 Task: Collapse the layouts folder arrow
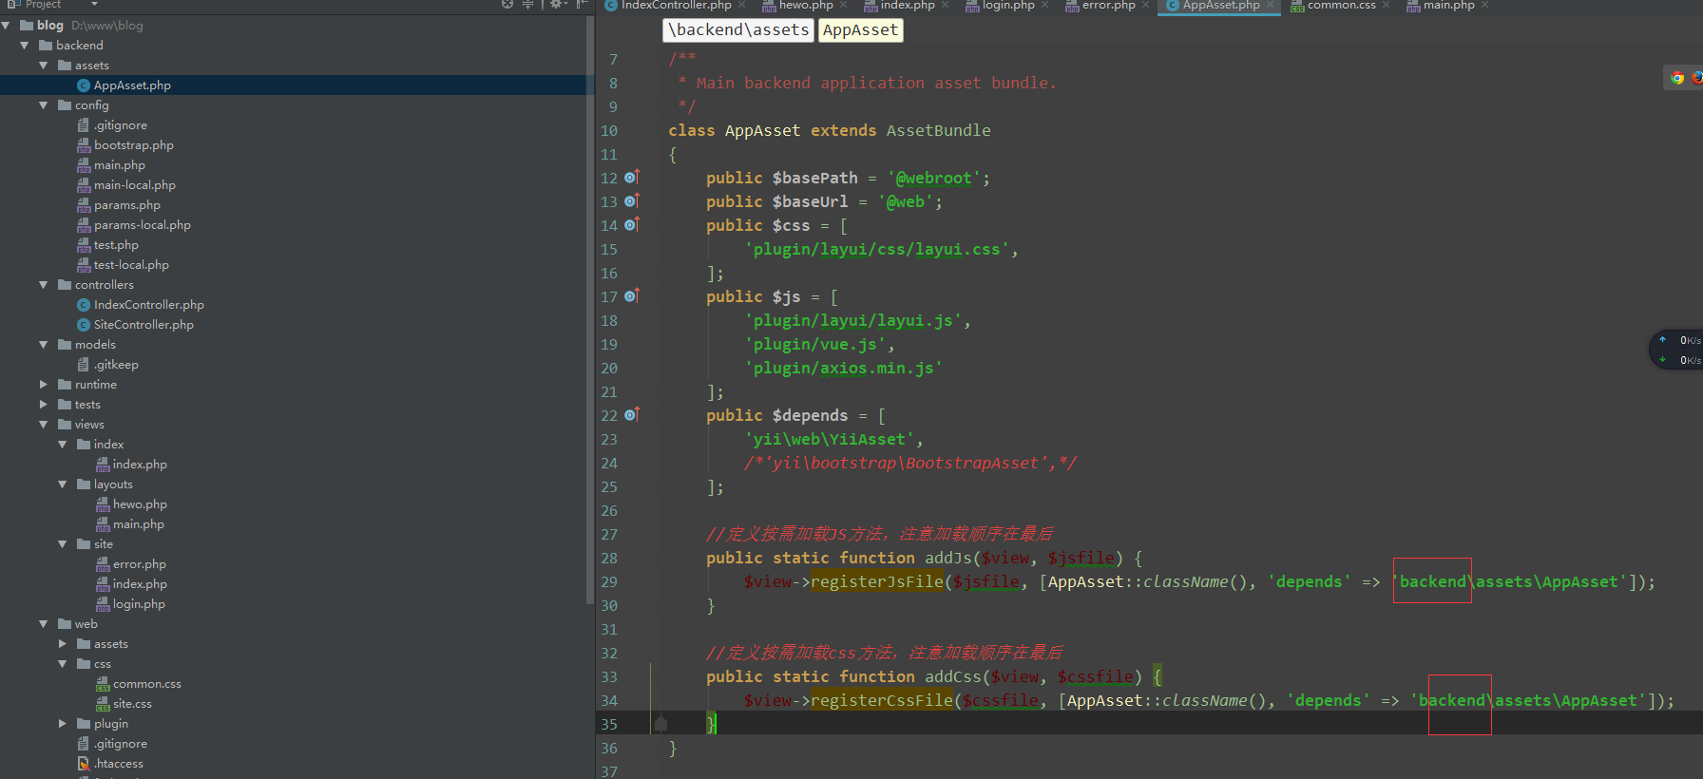click(x=63, y=484)
